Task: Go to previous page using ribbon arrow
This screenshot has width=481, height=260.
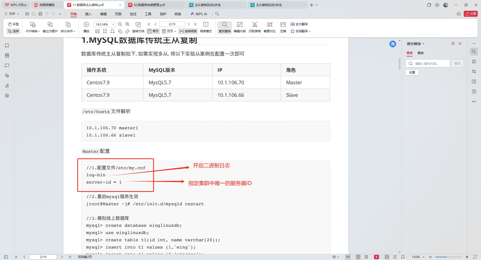Action: pyautogui.click(x=156, y=24)
